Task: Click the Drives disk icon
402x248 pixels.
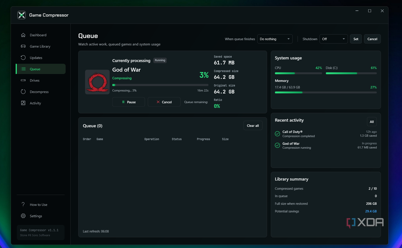Action: coord(23,80)
